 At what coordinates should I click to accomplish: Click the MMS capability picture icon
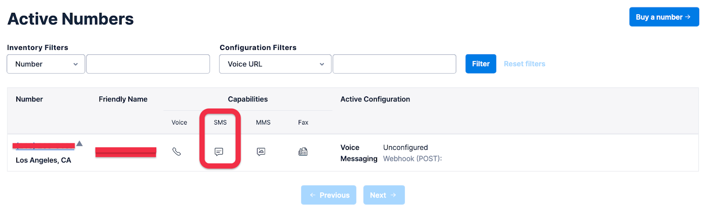pos(261,152)
